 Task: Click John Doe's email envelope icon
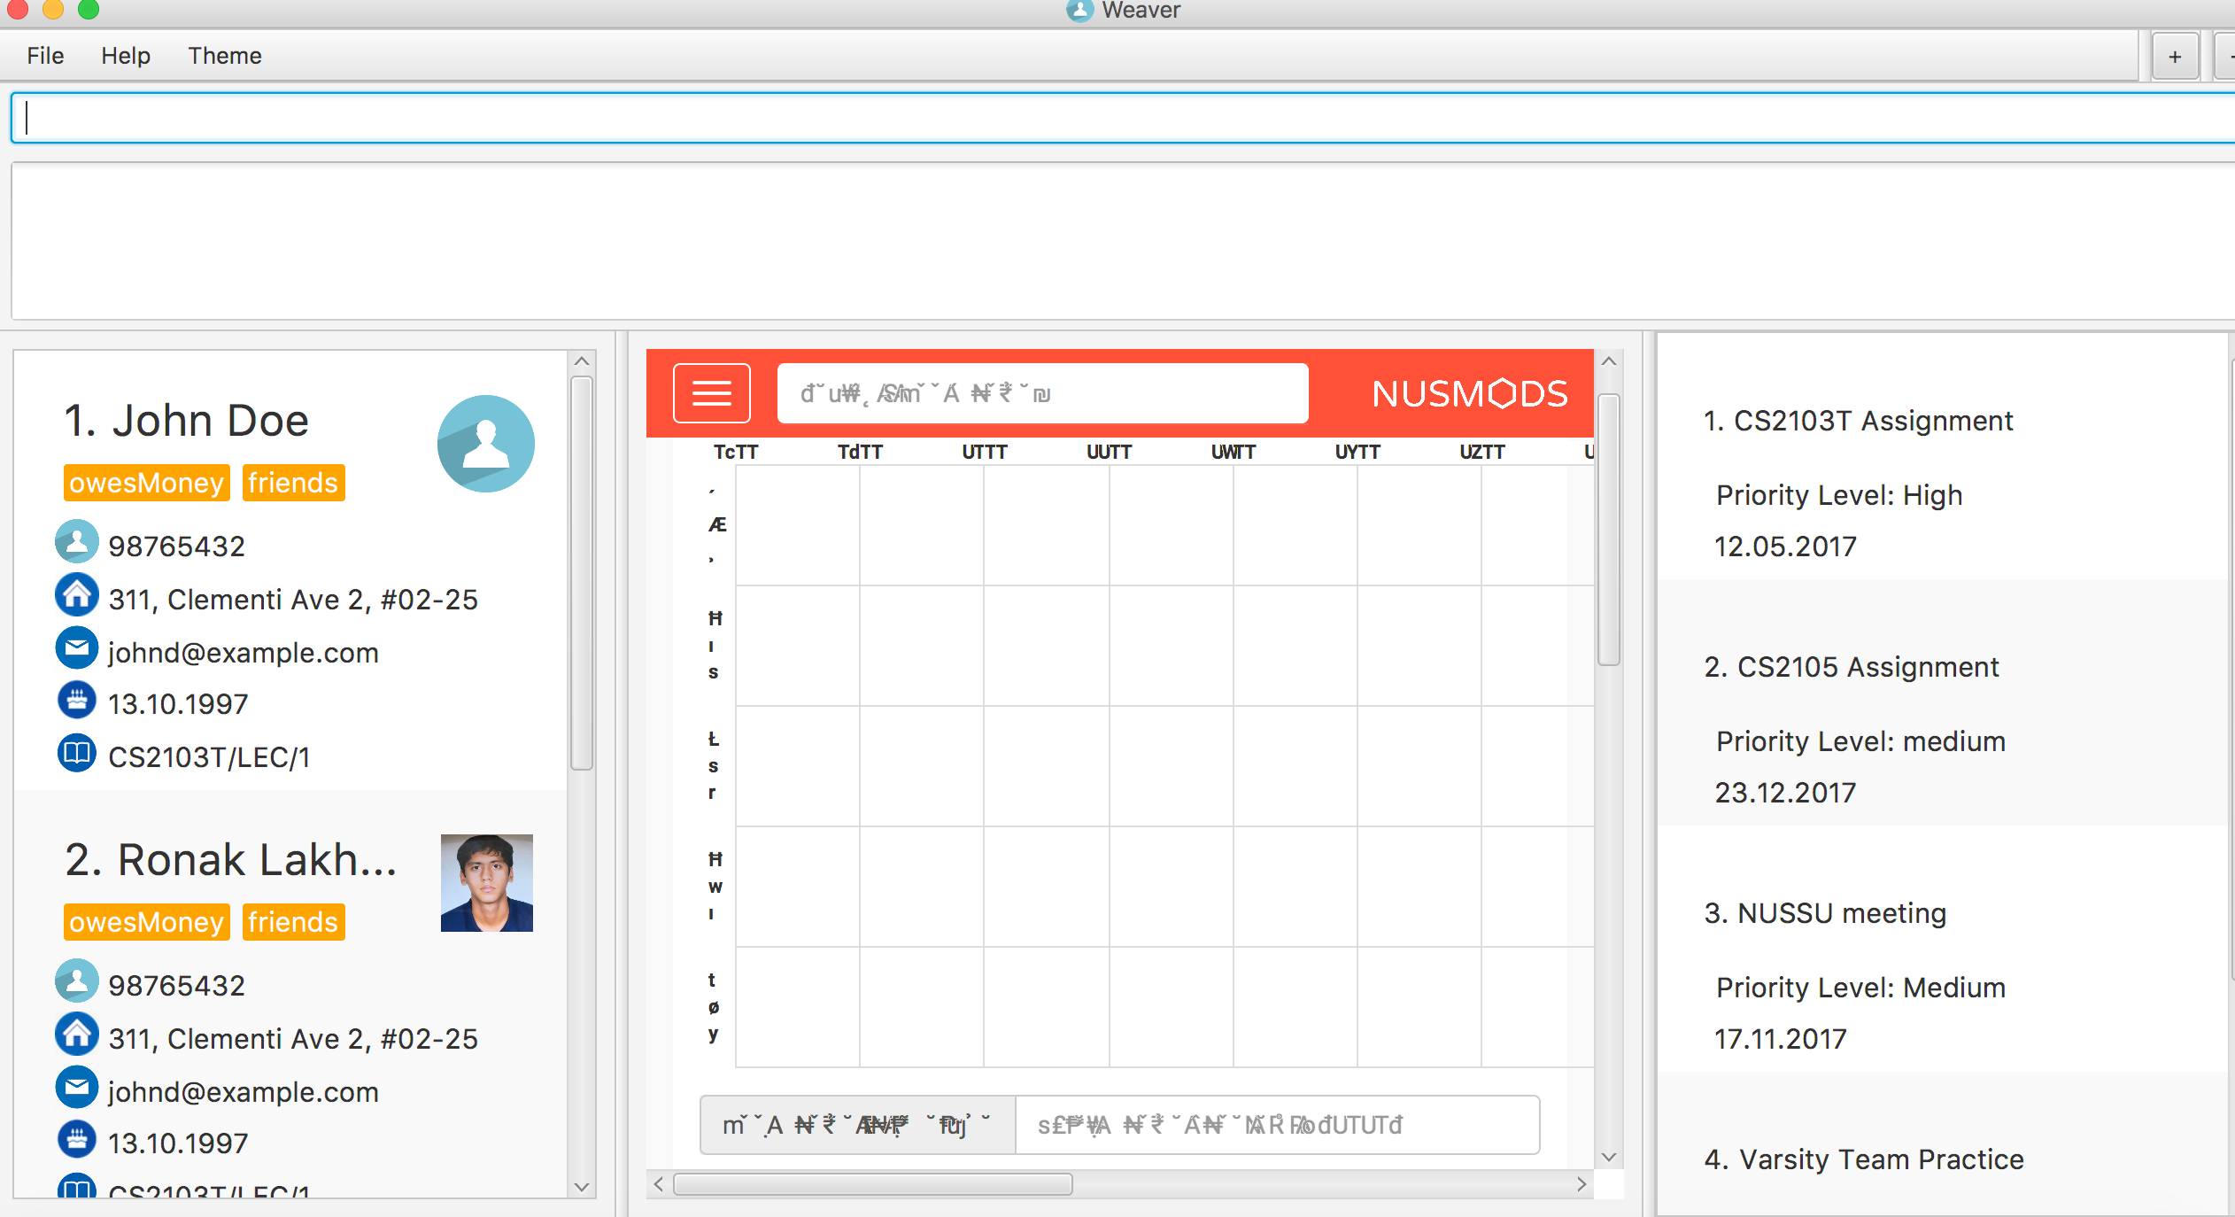(x=77, y=648)
